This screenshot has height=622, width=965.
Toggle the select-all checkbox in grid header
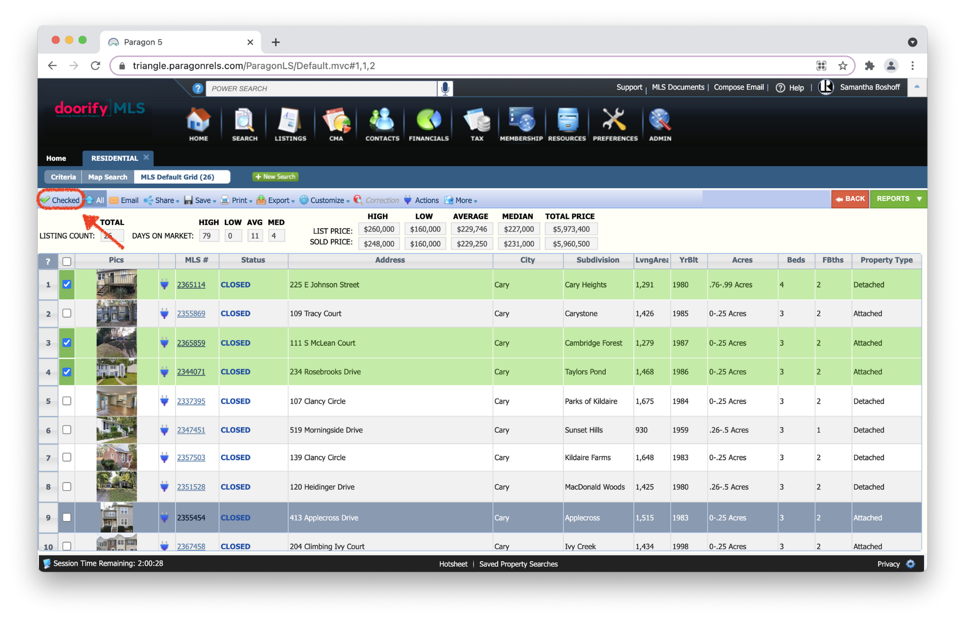pos(67,261)
